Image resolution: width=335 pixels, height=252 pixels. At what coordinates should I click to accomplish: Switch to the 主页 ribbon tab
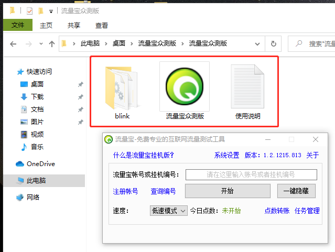point(46,26)
